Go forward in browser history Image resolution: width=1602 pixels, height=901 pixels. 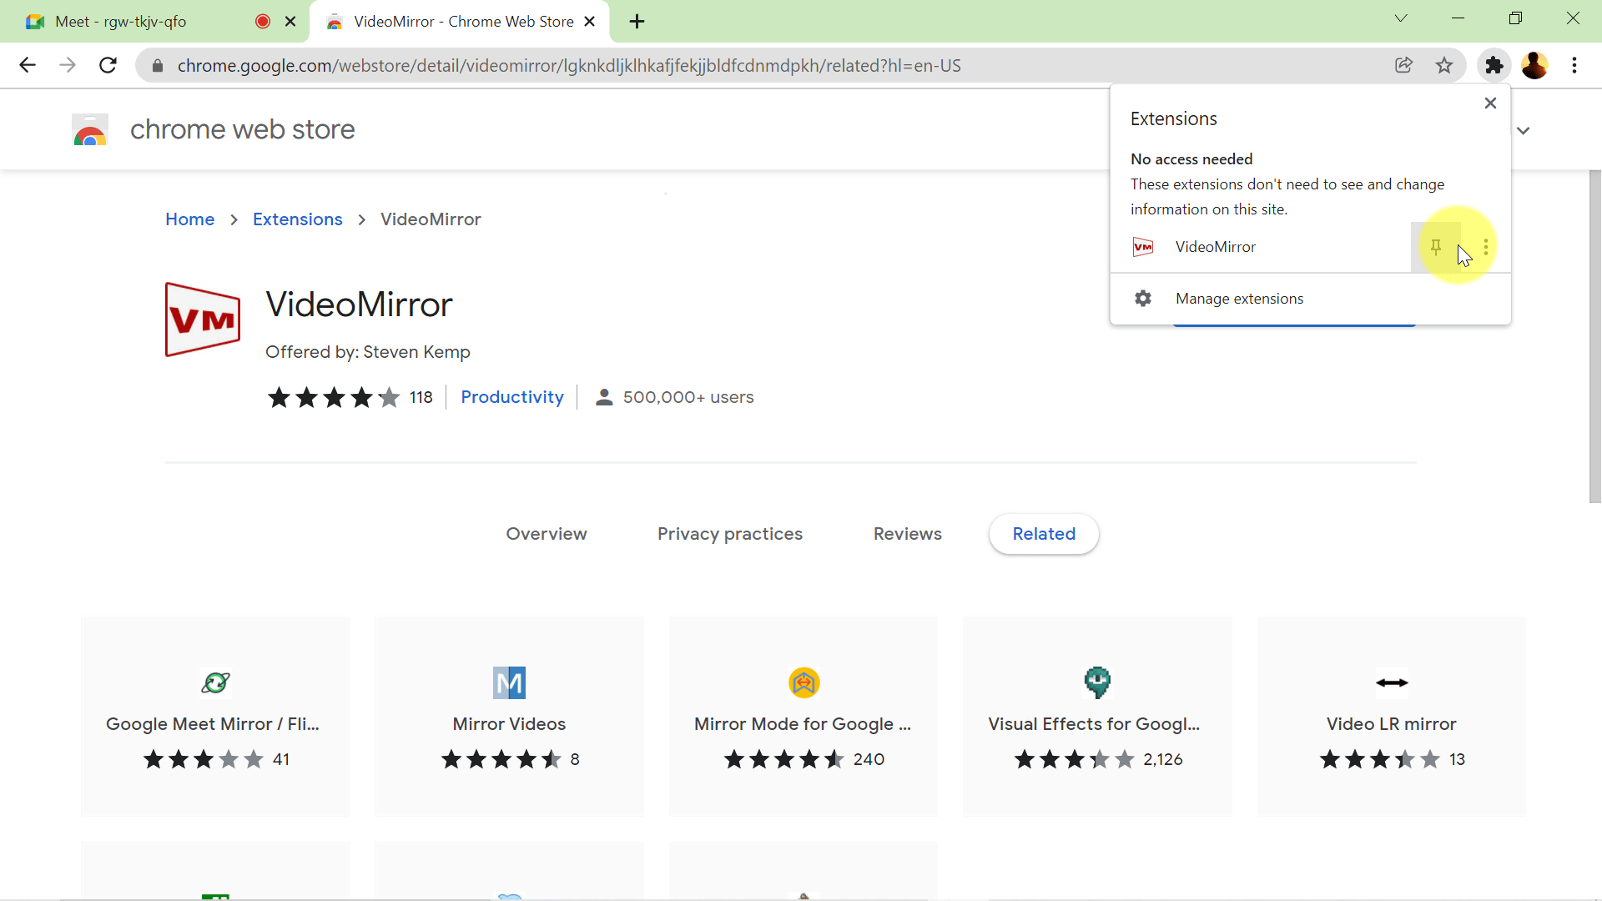[x=68, y=65]
